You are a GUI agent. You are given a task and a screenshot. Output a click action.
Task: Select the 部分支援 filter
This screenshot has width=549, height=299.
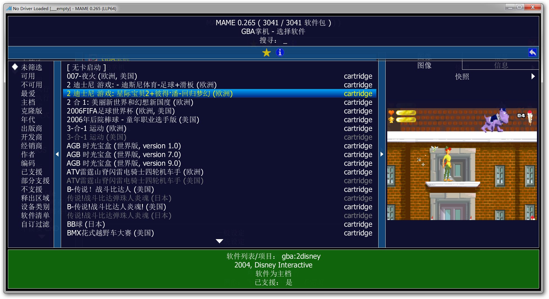coord(35,181)
